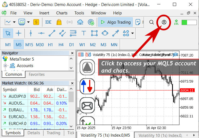
Task: Switch timeframe to M15
Action: (29, 45)
